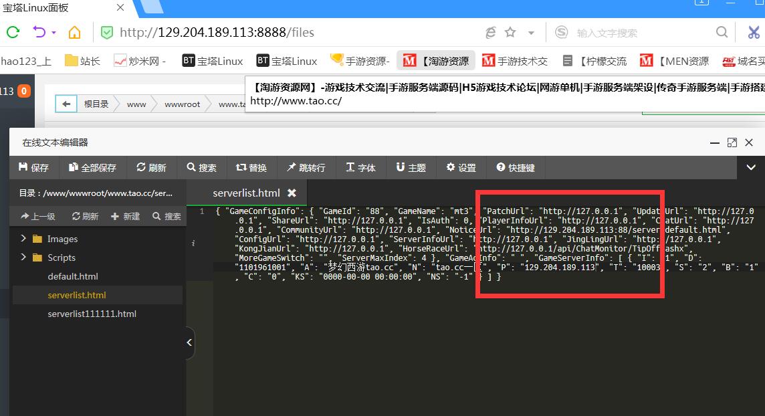Image resolution: width=765 pixels, height=416 pixels.
Task: Click the browser refresh icon
Action: 13,32
